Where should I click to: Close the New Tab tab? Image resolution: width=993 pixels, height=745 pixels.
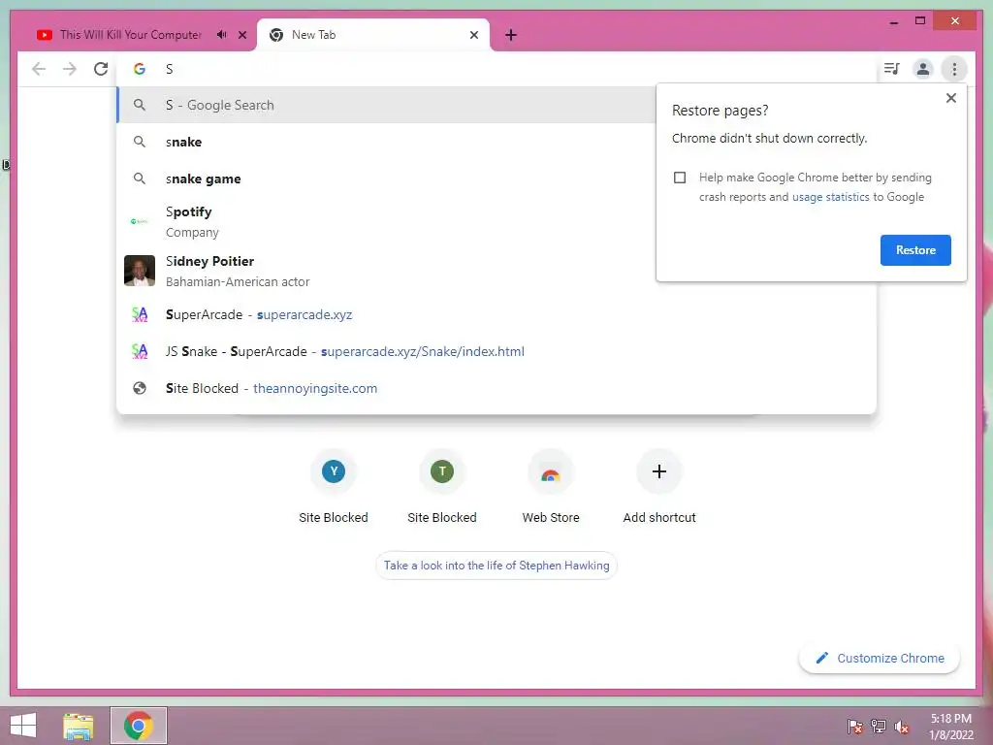473,35
